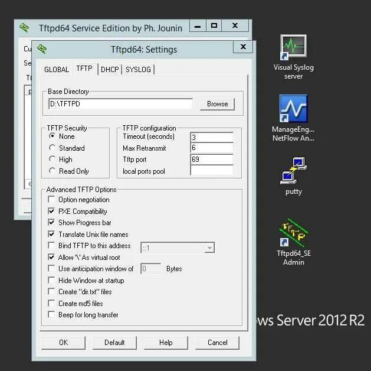Click the Default button

click(x=114, y=342)
